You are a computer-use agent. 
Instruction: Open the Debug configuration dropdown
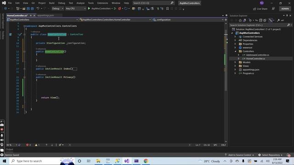57,9
